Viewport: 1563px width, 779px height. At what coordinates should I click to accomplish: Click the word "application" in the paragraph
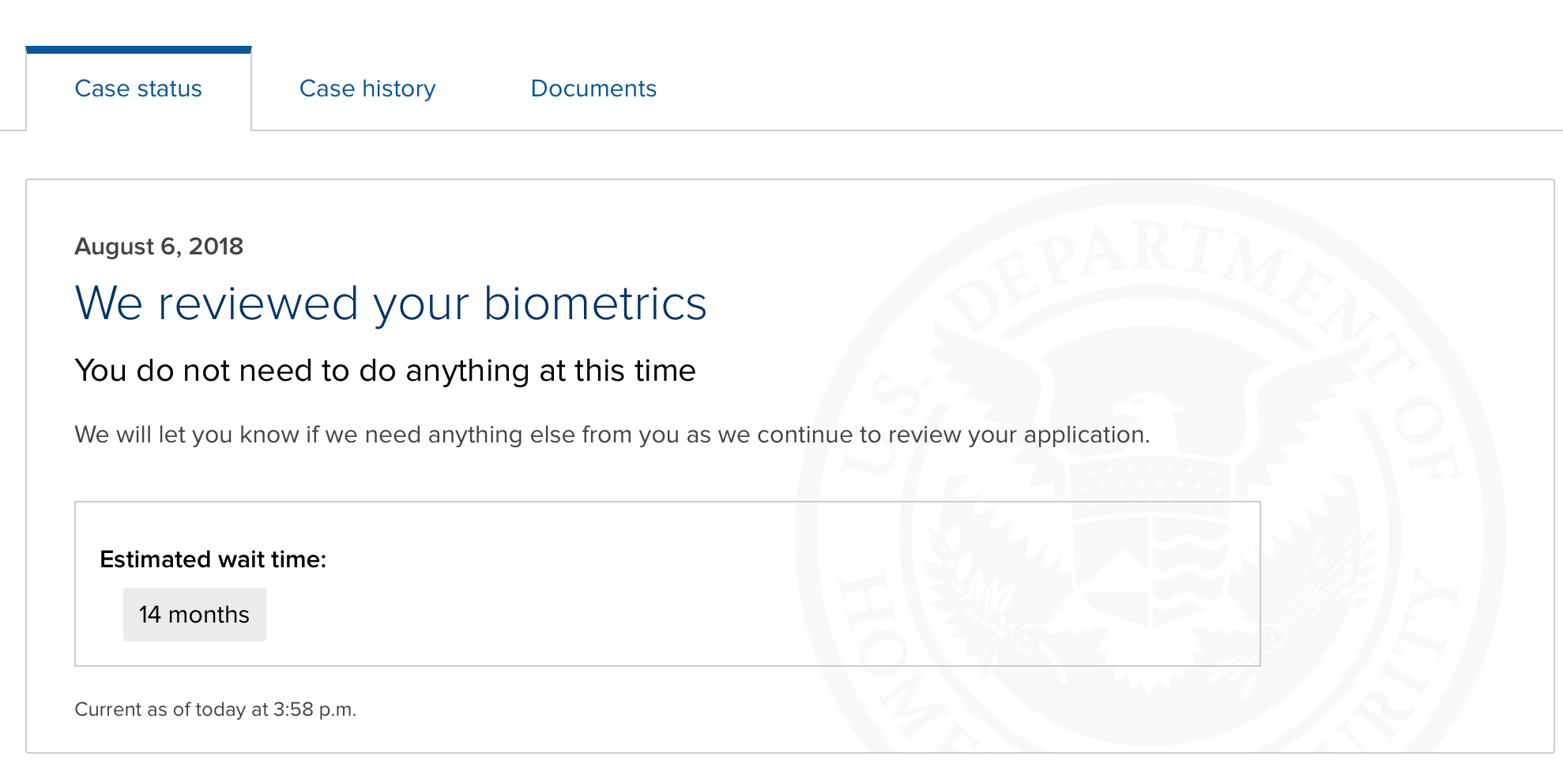point(1084,435)
